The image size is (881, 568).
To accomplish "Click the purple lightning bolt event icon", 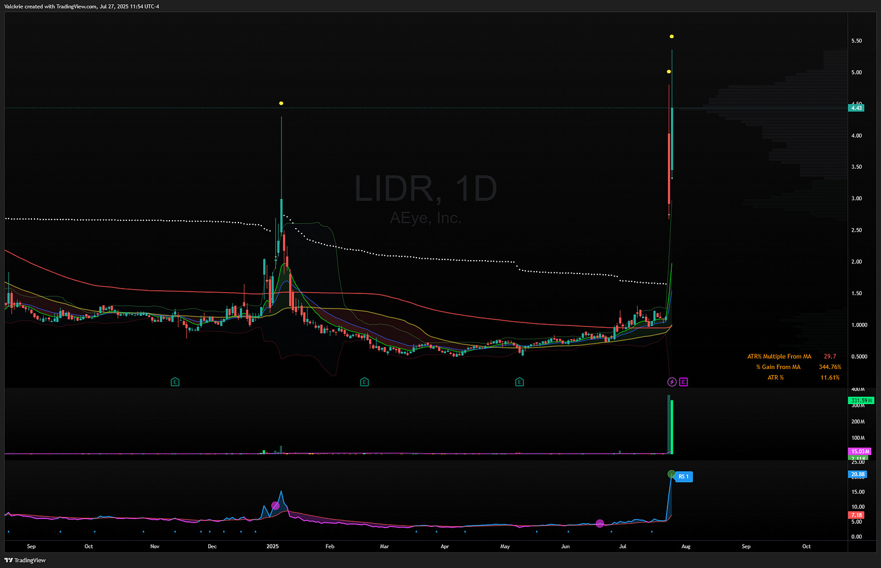I will [x=672, y=382].
